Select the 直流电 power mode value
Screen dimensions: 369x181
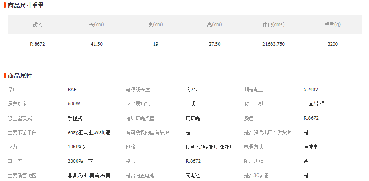pyautogui.click(x=311, y=147)
